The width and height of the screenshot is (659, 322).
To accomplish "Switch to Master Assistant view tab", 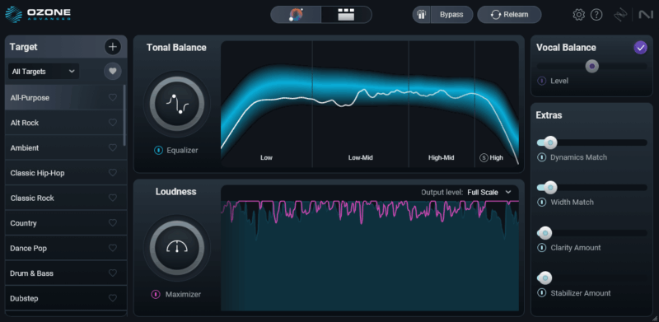I will (296, 15).
